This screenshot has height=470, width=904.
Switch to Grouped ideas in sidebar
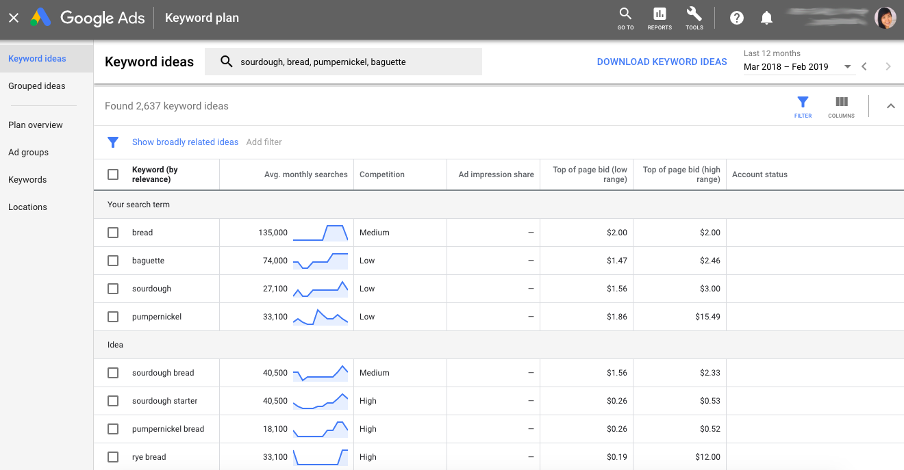click(37, 86)
